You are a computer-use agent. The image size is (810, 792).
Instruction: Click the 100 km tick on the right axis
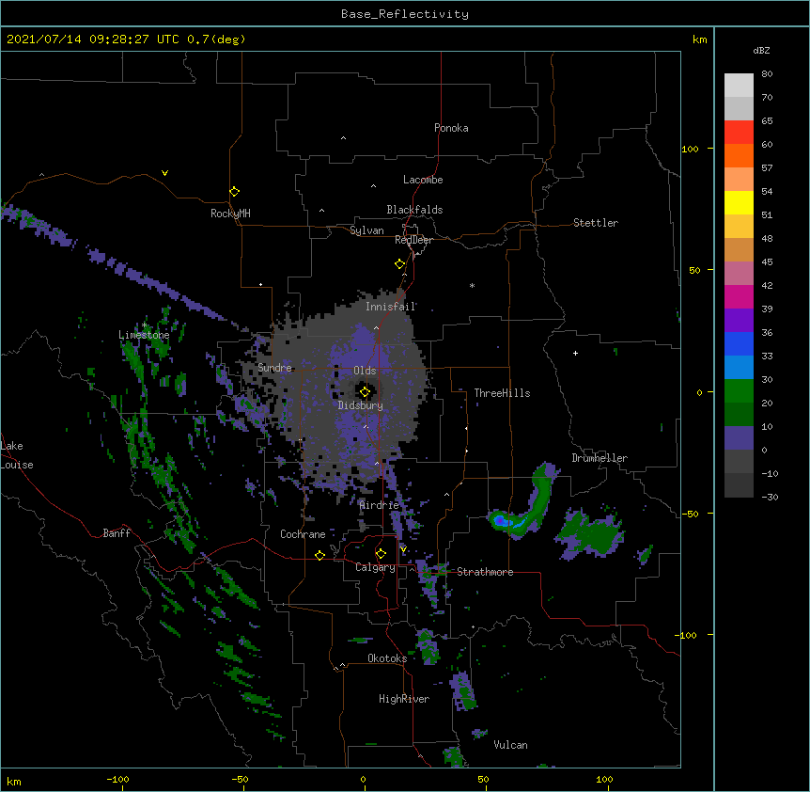691,149
